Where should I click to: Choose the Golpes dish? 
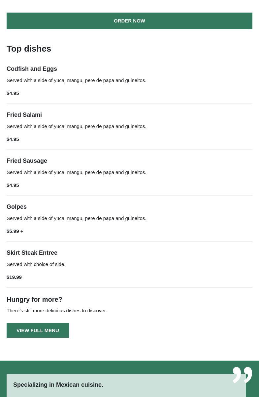(x=16, y=207)
